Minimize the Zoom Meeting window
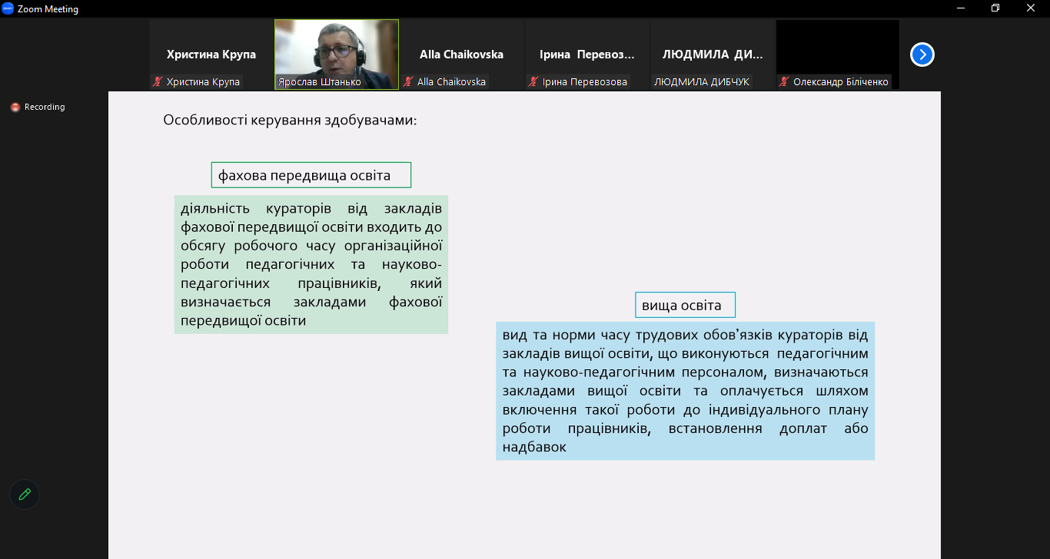Viewport: 1050px width, 559px height. pos(961,8)
